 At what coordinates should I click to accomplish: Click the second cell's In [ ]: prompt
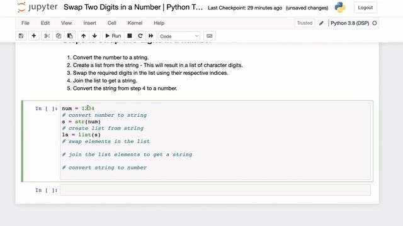(46, 190)
